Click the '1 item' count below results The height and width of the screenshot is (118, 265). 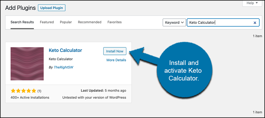click(x=257, y=112)
